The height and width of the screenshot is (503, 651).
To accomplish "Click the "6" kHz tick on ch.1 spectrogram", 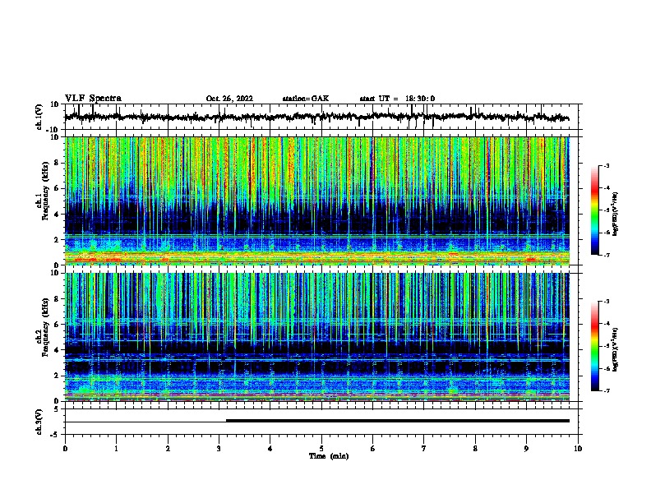I will pyautogui.click(x=57, y=189).
